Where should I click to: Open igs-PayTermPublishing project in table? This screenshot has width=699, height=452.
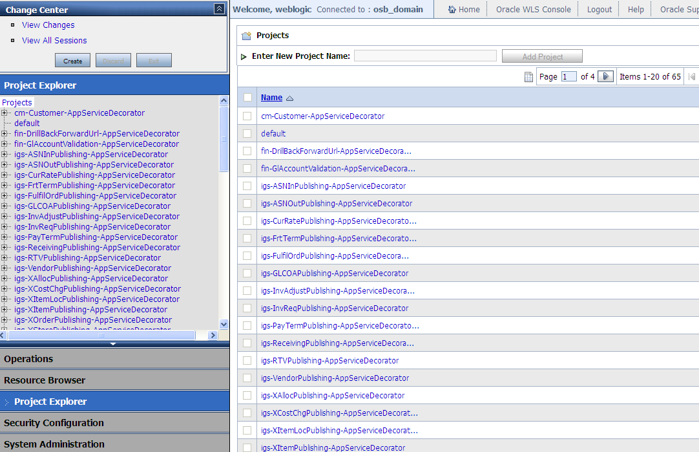click(x=340, y=326)
